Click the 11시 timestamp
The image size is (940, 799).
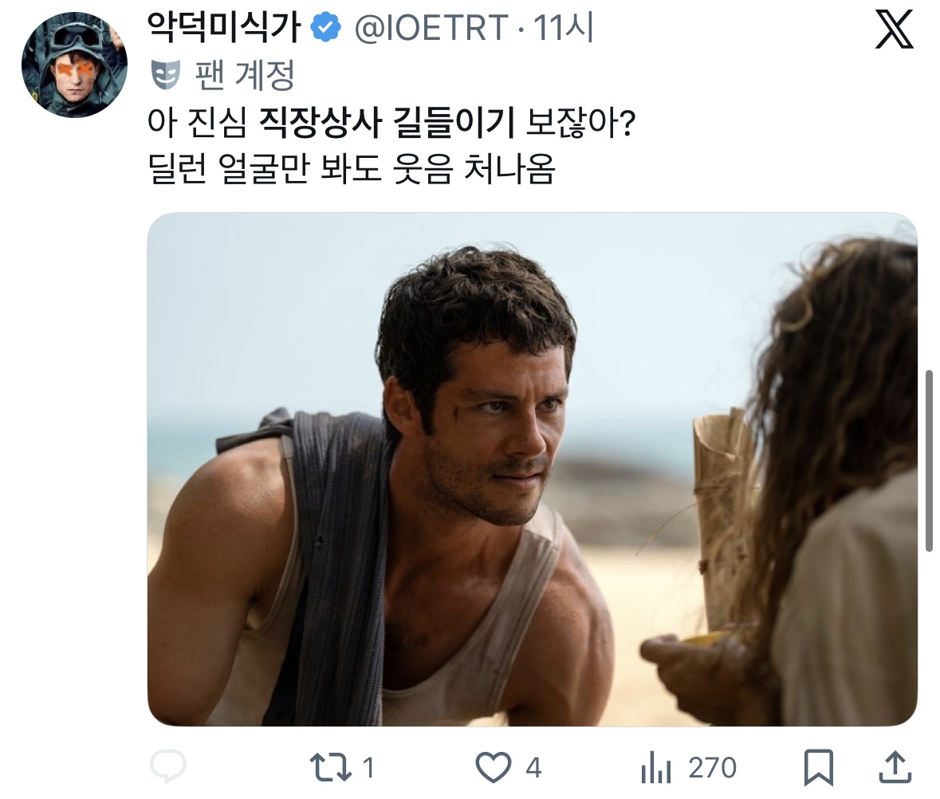(x=563, y=28)
